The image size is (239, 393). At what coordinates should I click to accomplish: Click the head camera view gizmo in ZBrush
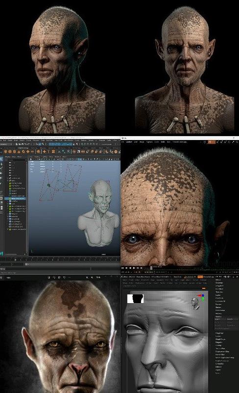click(195, 304)
